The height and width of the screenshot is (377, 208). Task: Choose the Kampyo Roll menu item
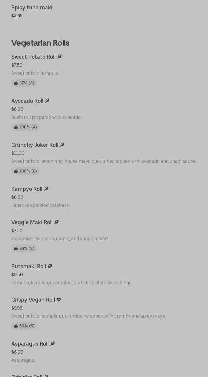coord(27,189)
